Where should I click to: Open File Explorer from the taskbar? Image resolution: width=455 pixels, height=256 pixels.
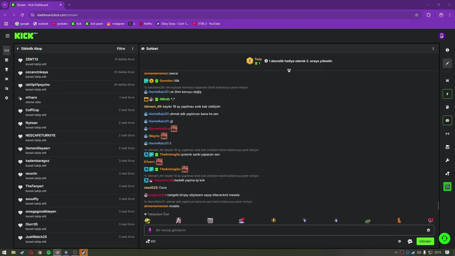pyautogui.click(x=14, y=252)
